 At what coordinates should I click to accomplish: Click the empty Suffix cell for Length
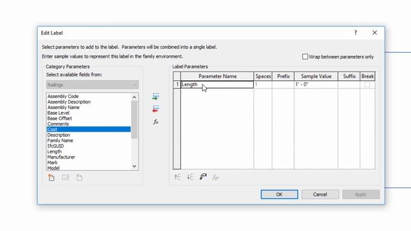349,85
